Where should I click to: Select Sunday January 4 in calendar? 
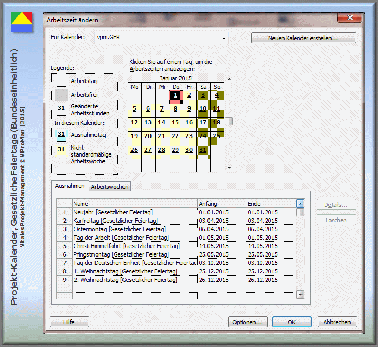(217, 97)
